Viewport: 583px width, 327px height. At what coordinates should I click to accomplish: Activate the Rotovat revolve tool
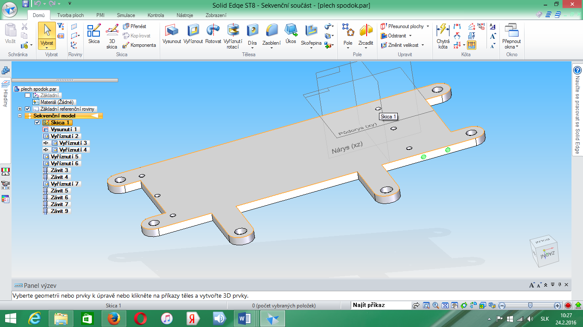[x=213, y=34]
